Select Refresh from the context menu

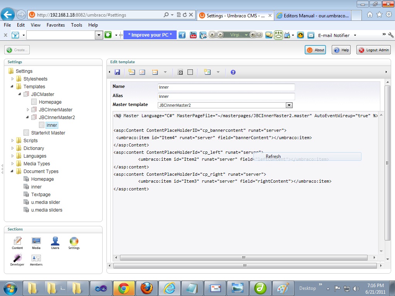coord(273,156)
